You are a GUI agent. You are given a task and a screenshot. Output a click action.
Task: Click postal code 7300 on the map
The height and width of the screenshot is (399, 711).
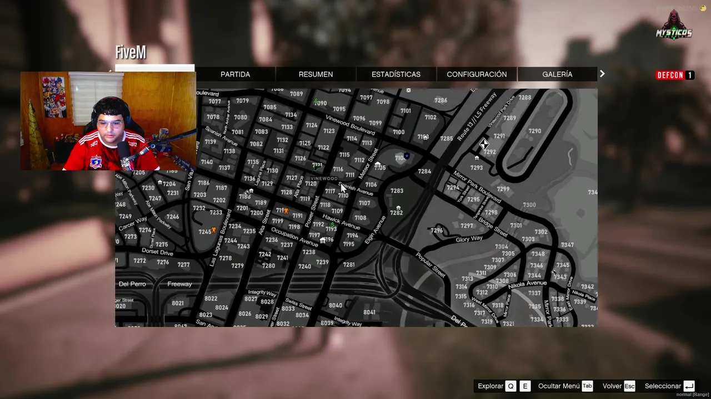(529, 205)
